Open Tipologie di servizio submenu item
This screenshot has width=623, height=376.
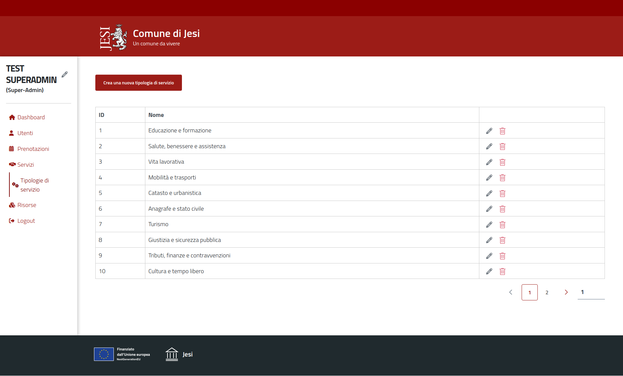(34, 185)
